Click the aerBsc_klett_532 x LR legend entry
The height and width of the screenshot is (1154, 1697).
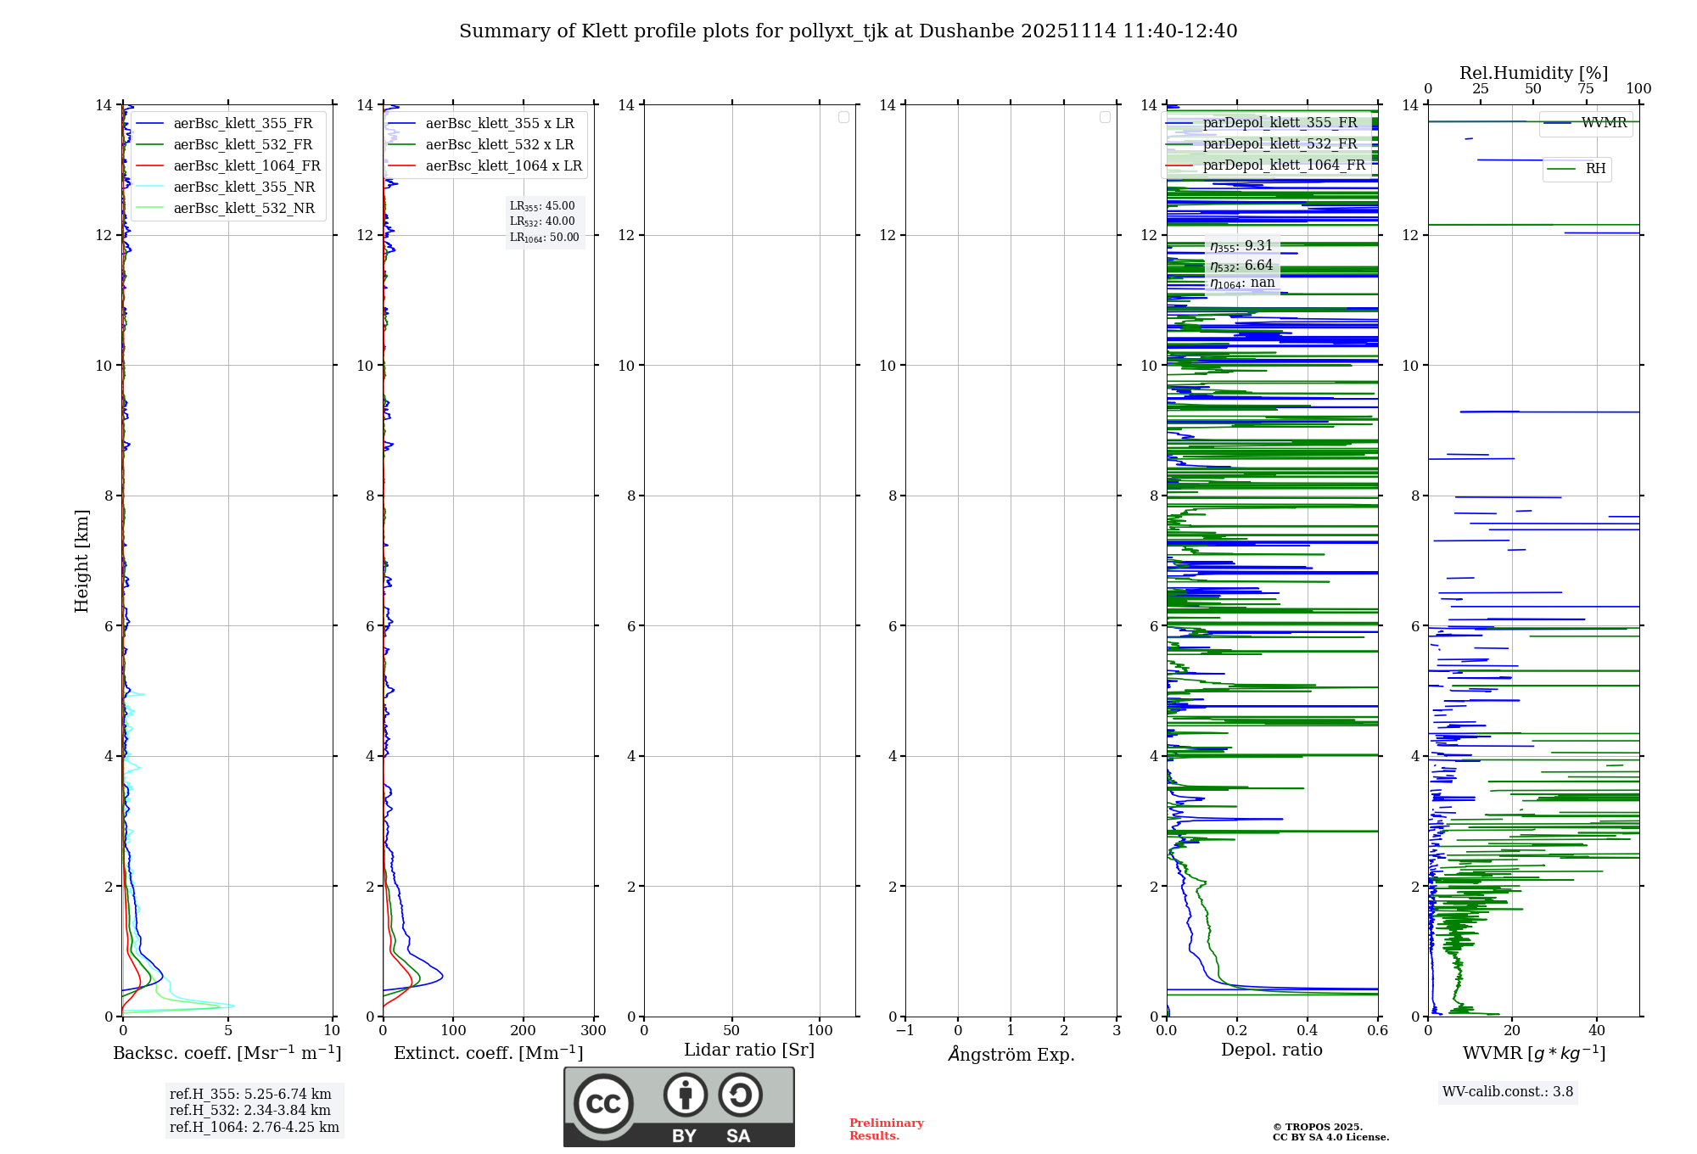coord(499,145)
